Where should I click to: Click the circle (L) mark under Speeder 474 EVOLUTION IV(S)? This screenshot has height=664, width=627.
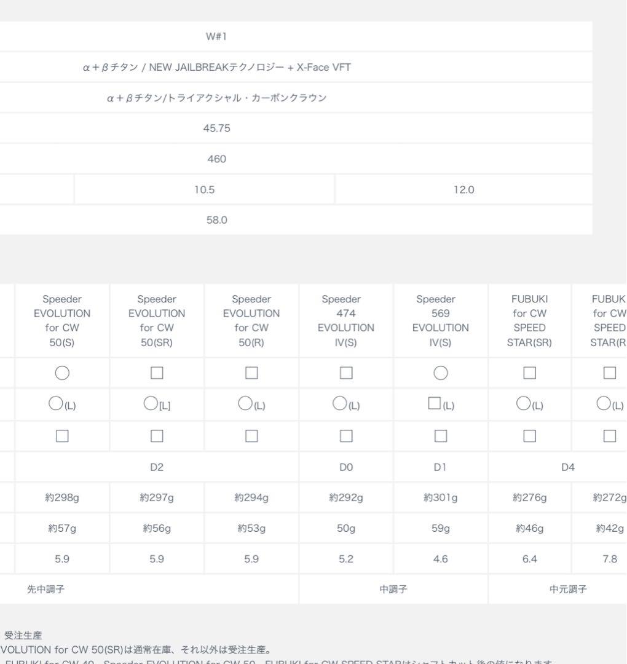[x=346, y=404]
